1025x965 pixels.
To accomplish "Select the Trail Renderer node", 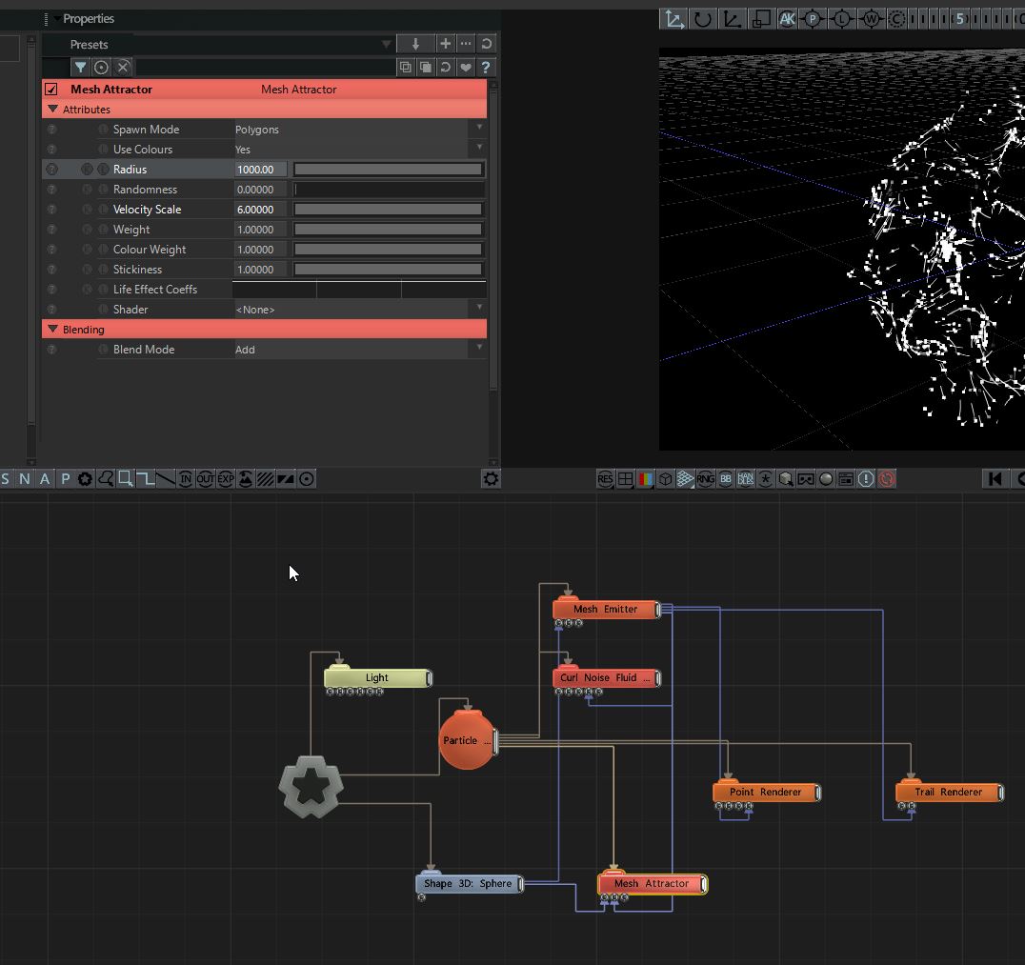I will tap(949, 792).
